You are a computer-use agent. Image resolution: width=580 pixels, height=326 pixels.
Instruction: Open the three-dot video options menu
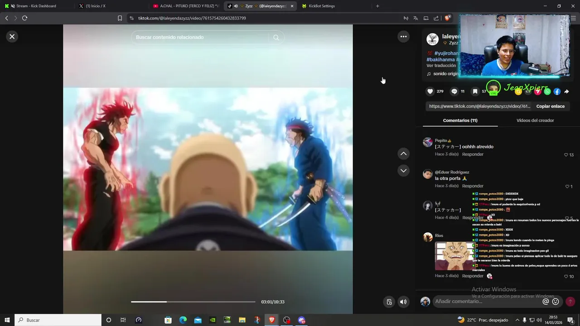click(x=403, y=37)
